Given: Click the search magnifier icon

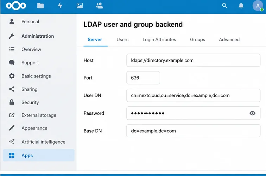Looking at the screenshot, I should 224,6.
